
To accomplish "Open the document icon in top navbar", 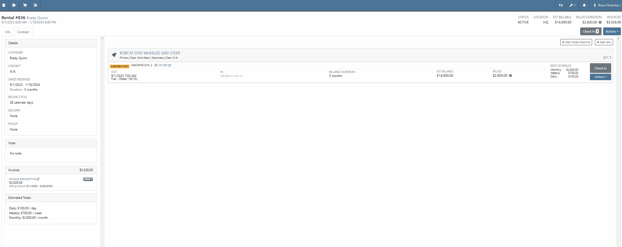I will click(x=4, y=5).
